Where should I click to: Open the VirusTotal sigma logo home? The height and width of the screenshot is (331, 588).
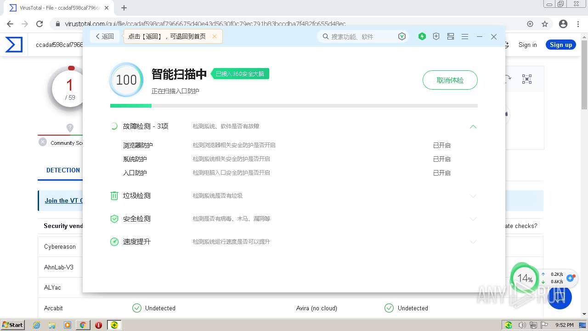point(14,45)
